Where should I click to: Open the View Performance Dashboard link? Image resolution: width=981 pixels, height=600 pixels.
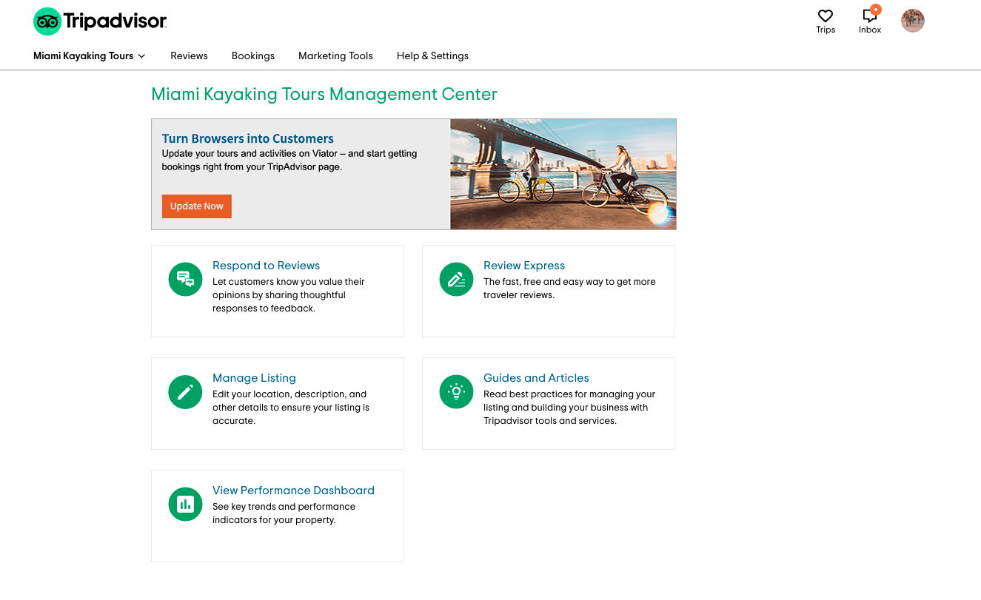pyautogui.click(x=293, y=491)
